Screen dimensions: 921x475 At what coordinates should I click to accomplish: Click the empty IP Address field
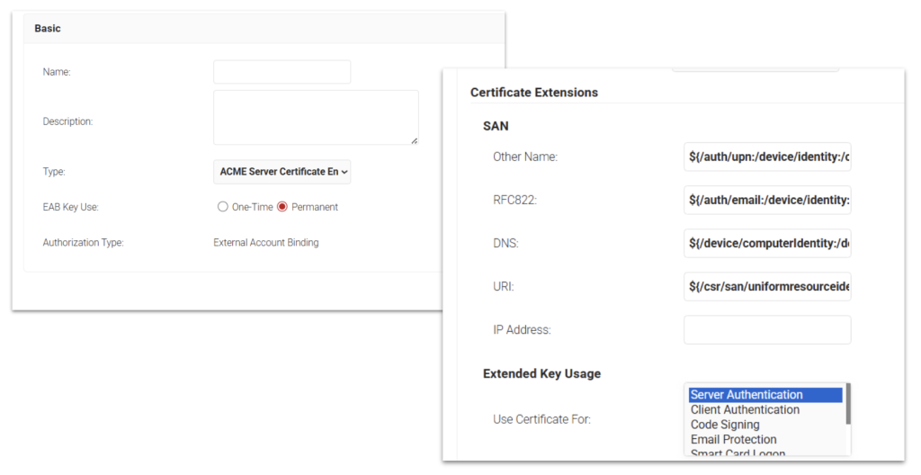[767, 329]
